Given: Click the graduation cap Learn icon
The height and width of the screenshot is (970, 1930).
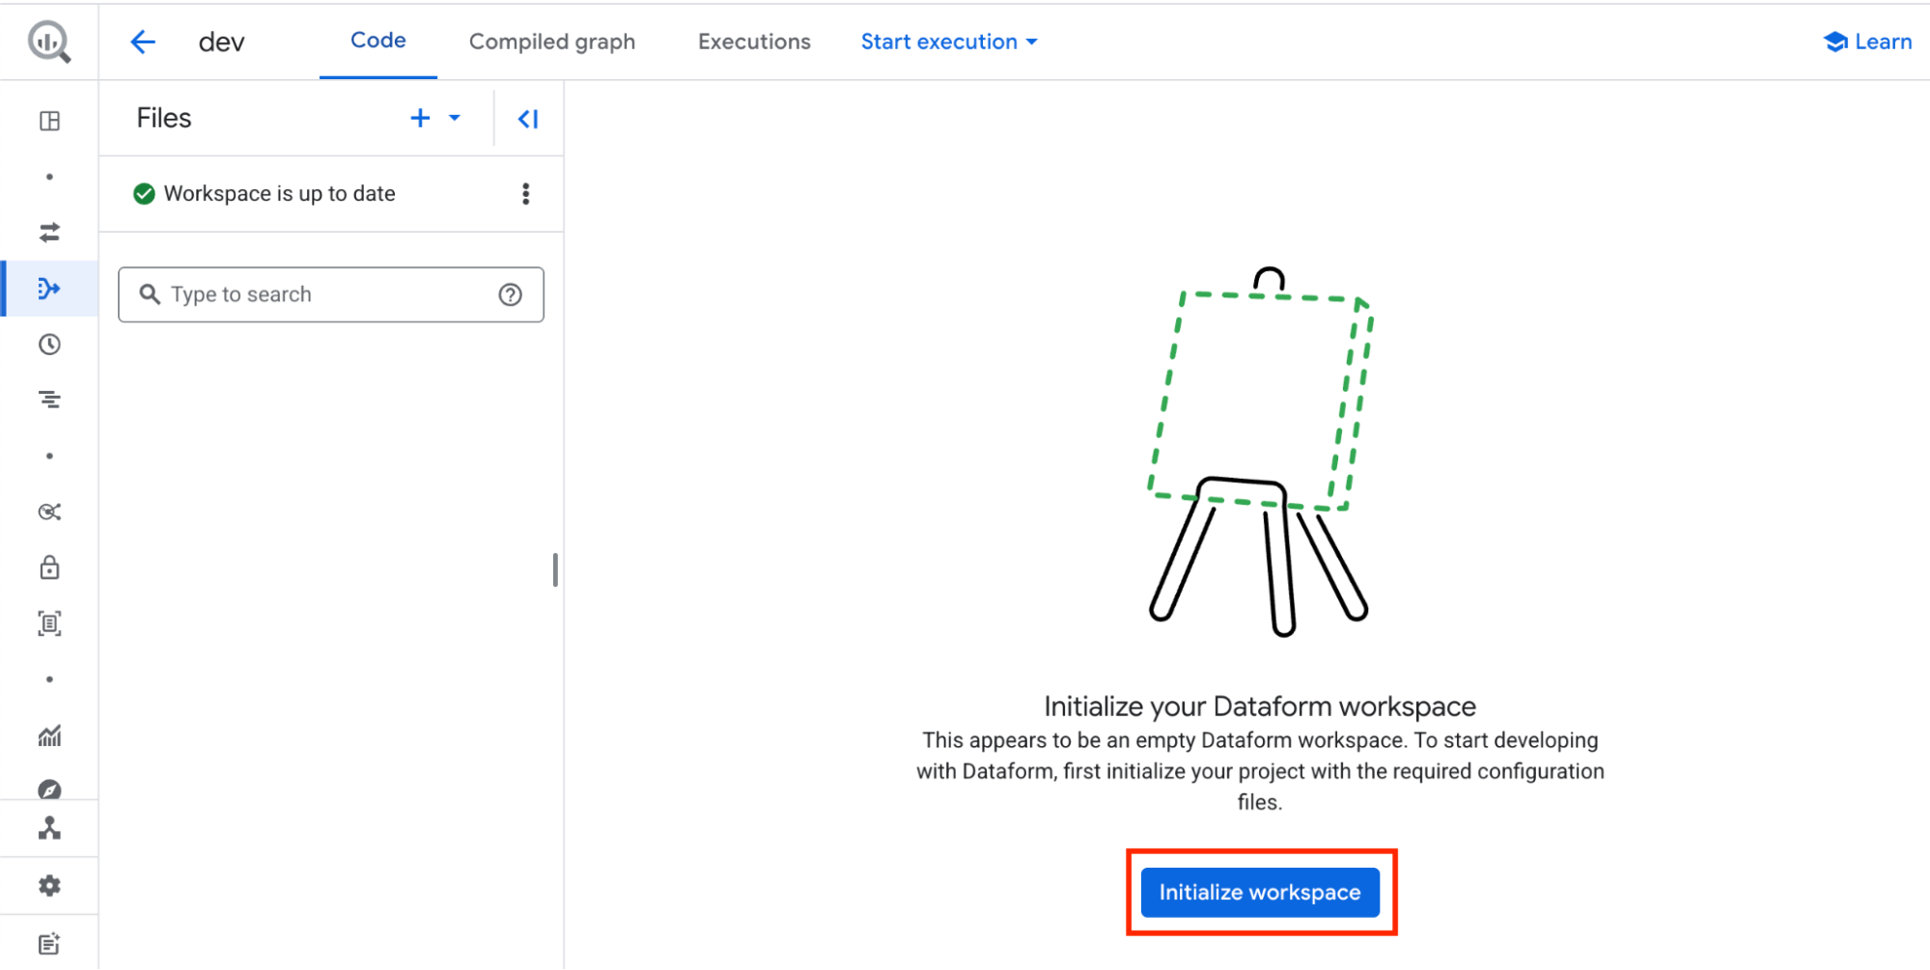Looking at the screenshot, I should click(x=1835, y=42).
